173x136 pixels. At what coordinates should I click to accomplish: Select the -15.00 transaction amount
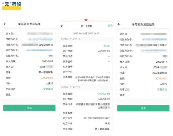[106, 46]
